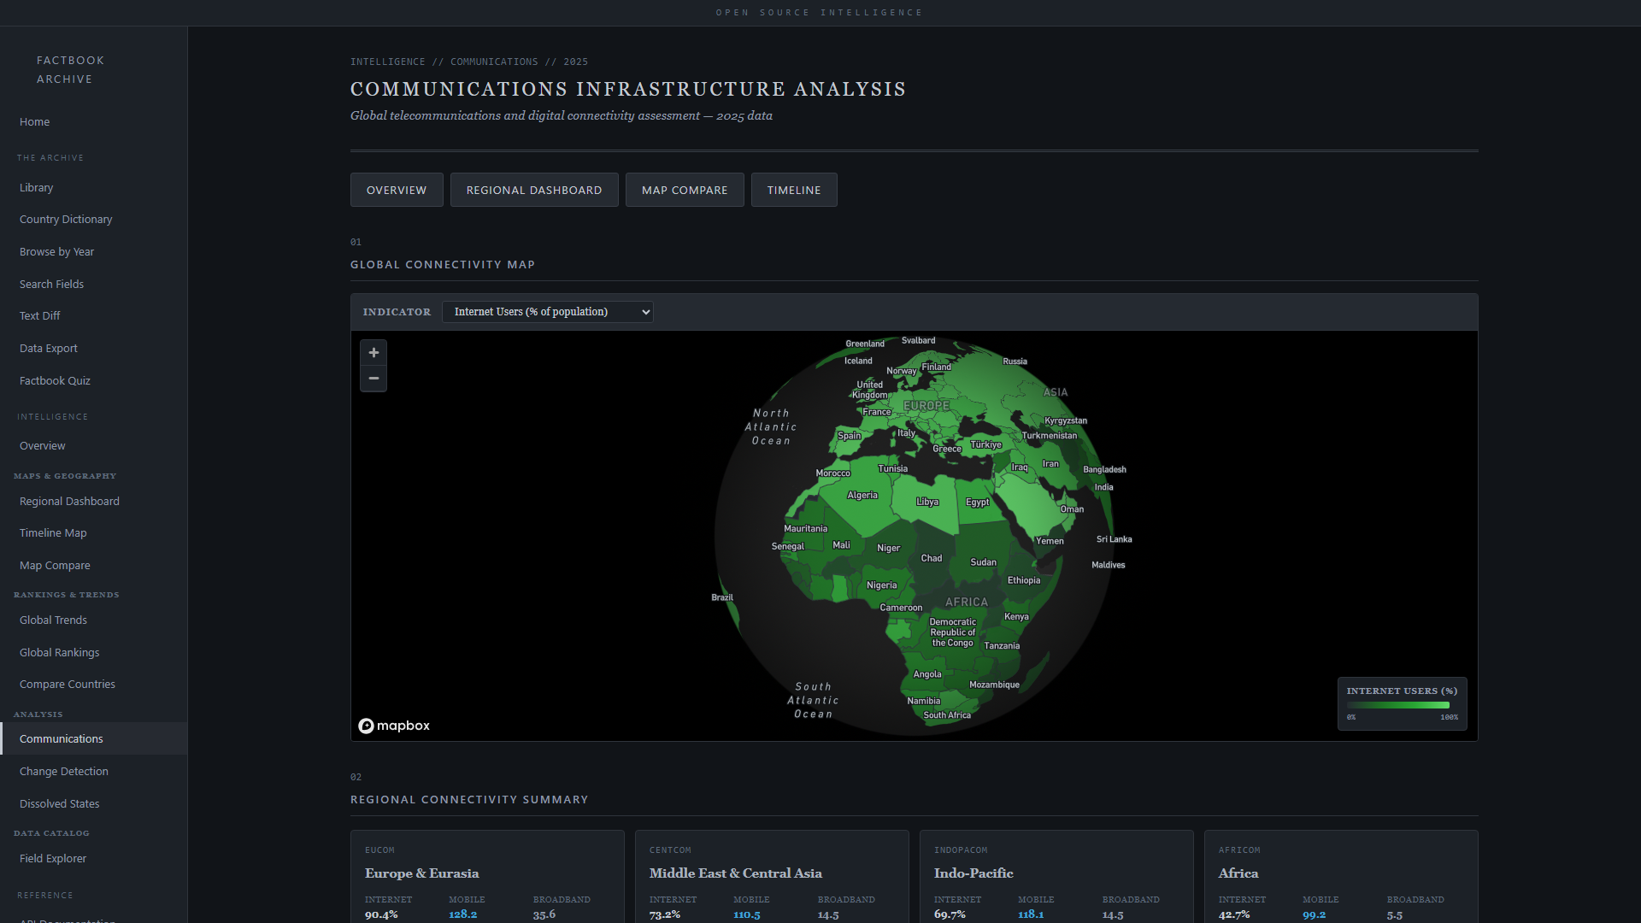Click the Factbook Archive logo title
The width and height of the screenshot is (1641, 923).
pyautogui.click(x=70, y=70)
